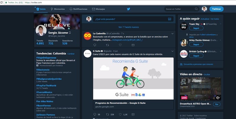Reply to the La Cadenilla tweet

[x=95, y=45]
